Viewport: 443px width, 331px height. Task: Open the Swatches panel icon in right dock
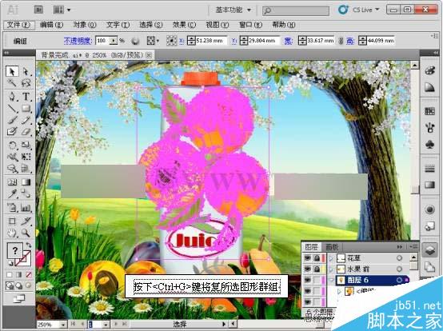point(429,111)
